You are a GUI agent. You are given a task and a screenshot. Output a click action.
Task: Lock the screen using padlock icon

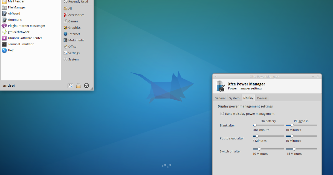(x=79, y=85)
